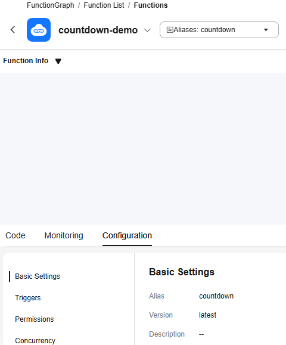
Task: Collapse the Function Info section triangle
Action: click(58, 61)
